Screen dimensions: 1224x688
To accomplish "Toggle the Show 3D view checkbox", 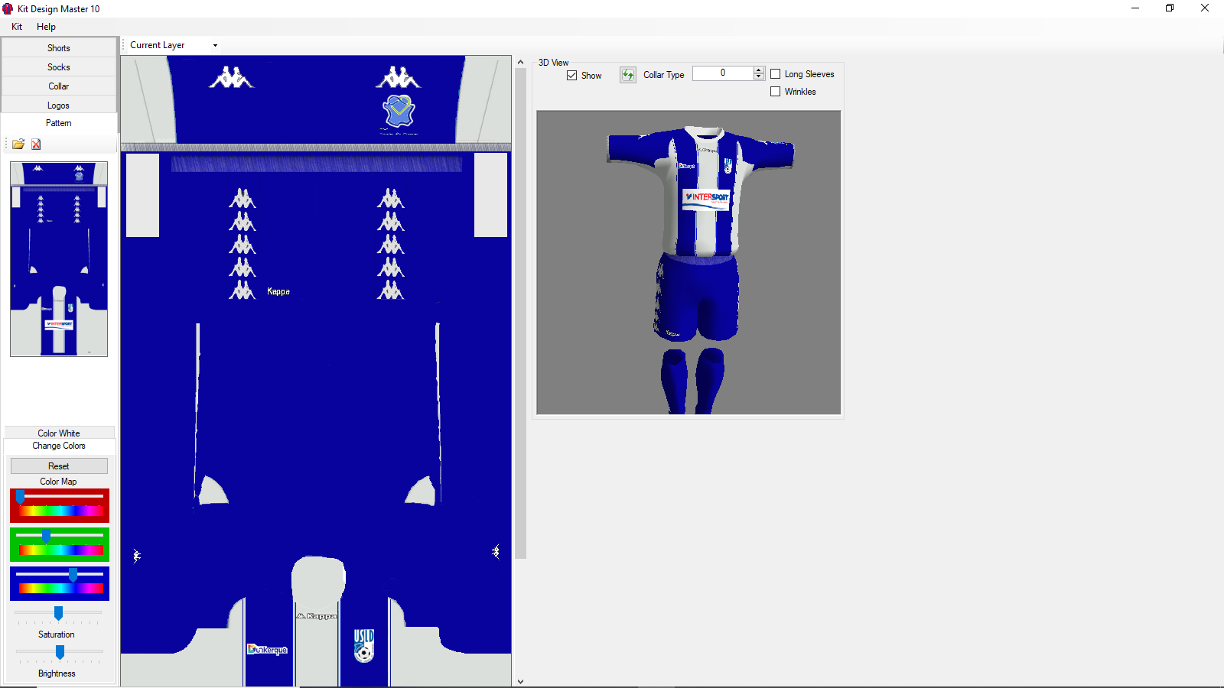I will tap(571, 75).
